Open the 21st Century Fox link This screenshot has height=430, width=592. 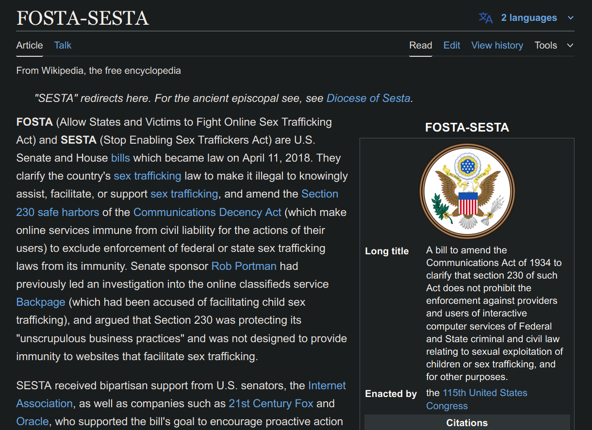[271, 403]
